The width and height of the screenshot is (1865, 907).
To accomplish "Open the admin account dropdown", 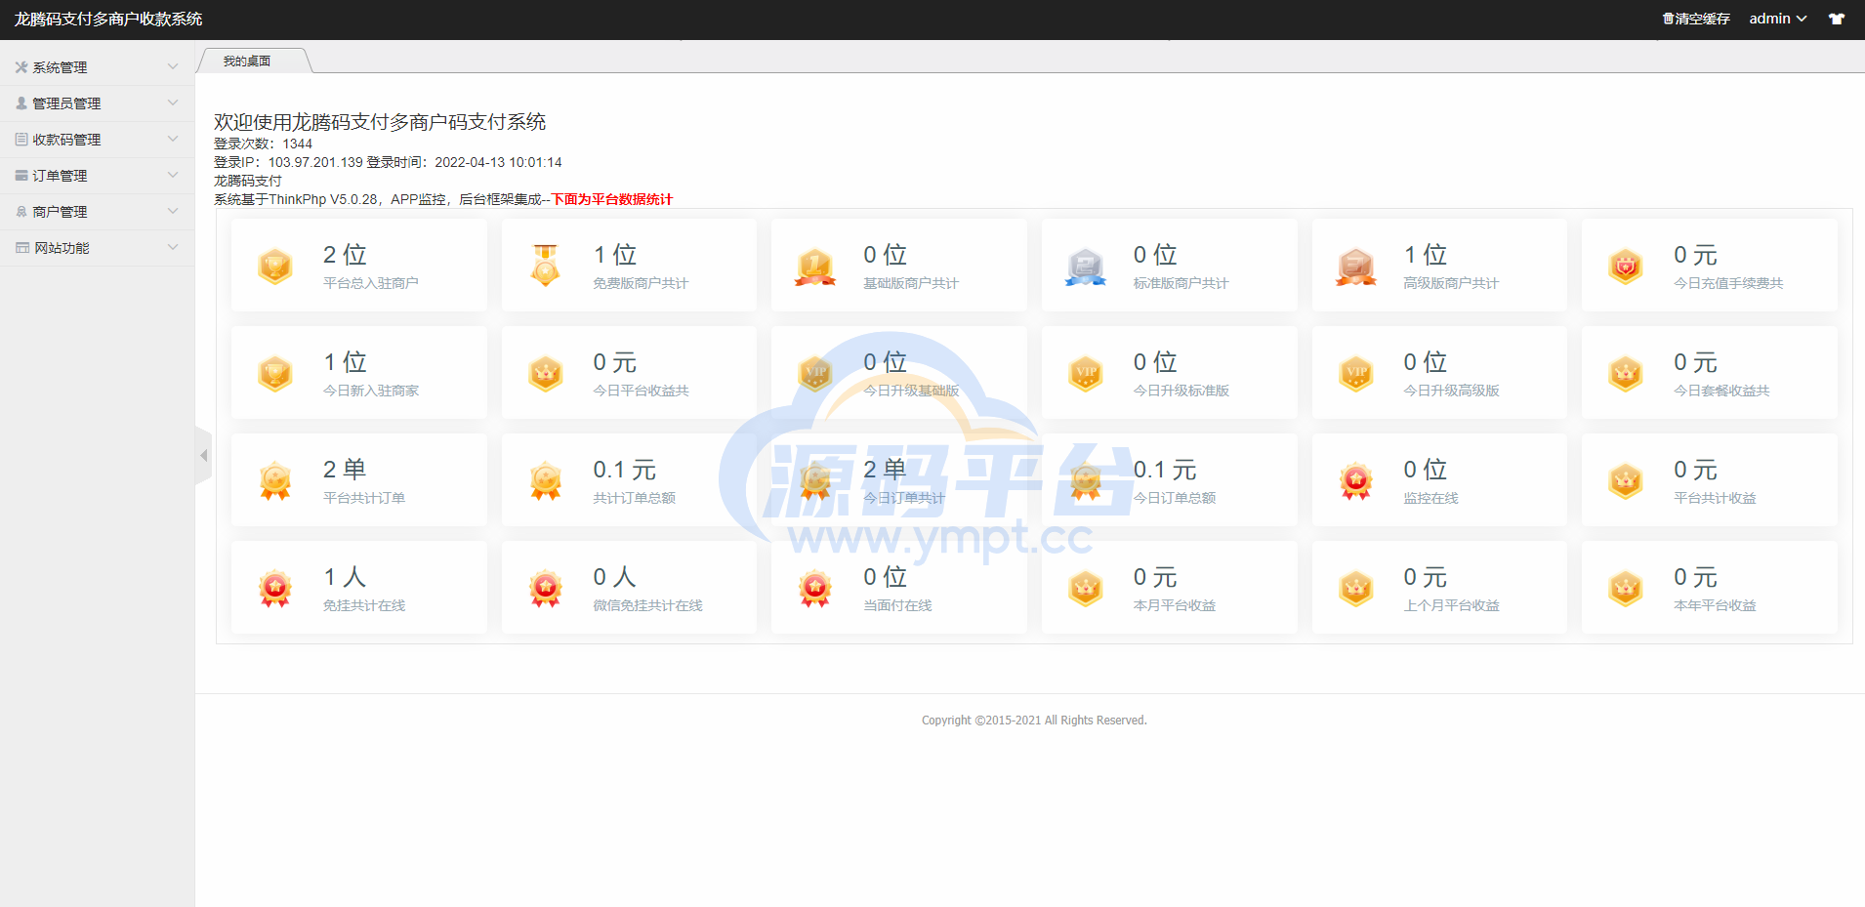I will (1777, 19).
